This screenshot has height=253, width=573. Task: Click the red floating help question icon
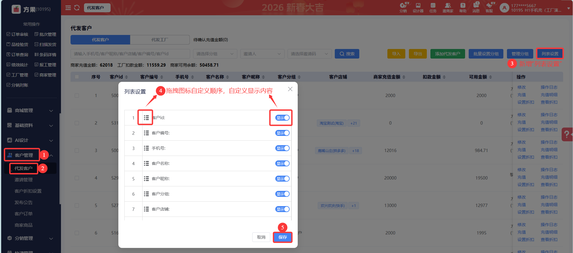point(567,134)
